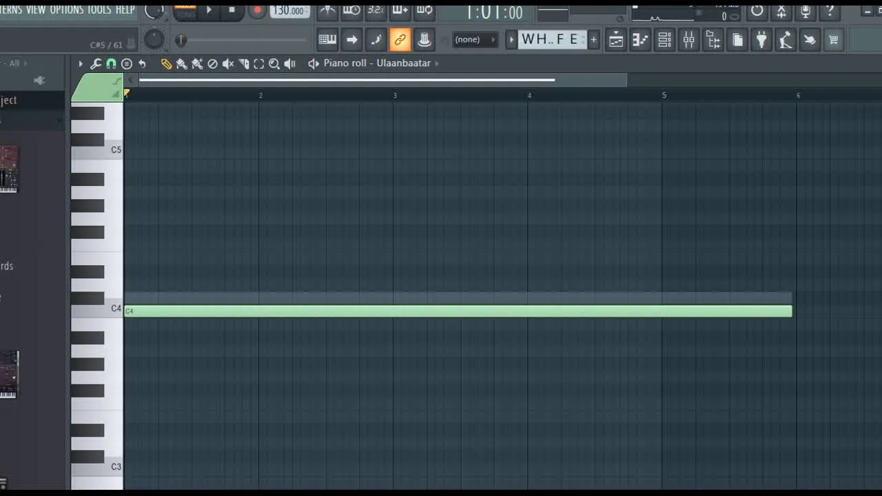Open the PATTERNS menu
Viewport: 882px width, 496px height.
point(11,10)
